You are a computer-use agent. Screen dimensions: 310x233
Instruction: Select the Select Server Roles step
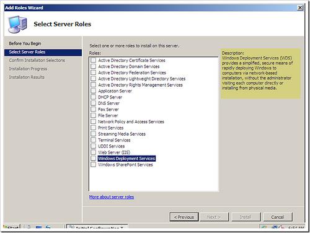tap(43, 52)
